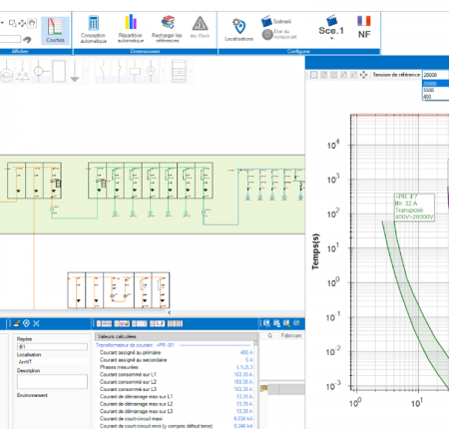Viewport: 449px width, 429px height.
Task: Click the search field in Afficher group
Action: [x=10, y=39]
